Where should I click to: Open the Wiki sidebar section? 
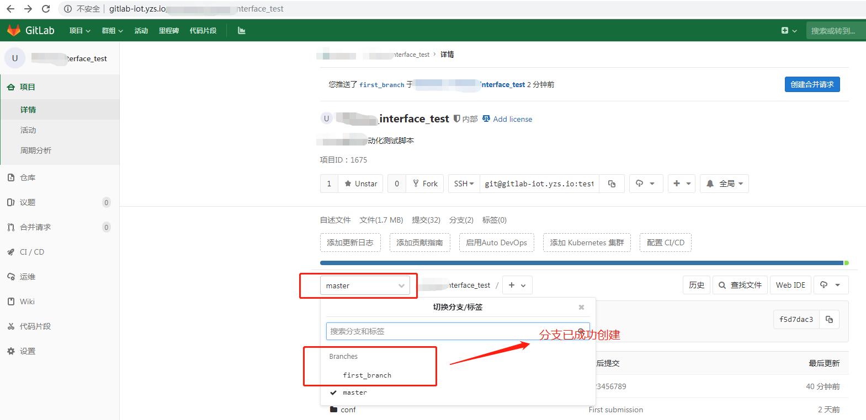(27, 301)
